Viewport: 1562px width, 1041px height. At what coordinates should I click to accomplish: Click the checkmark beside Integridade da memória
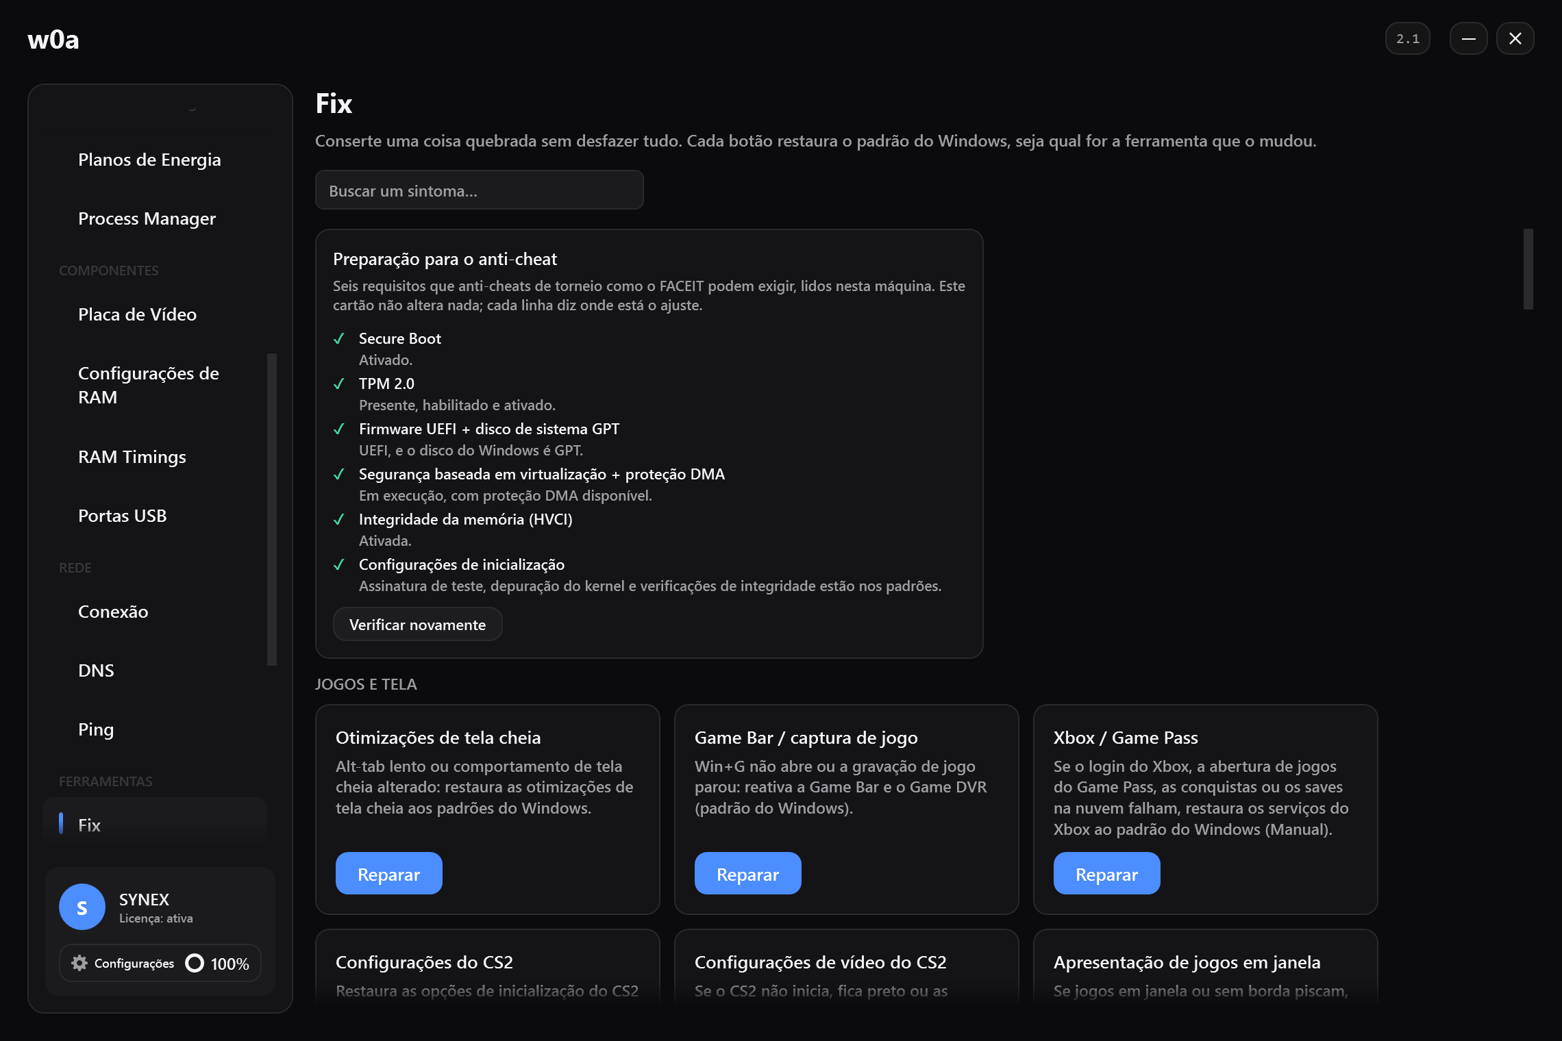pos(338,519)
